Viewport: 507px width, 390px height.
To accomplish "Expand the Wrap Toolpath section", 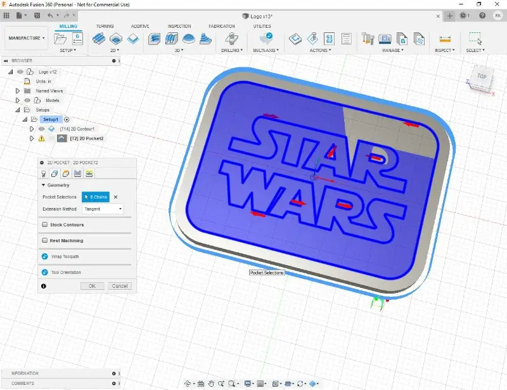I will [45, 256].
